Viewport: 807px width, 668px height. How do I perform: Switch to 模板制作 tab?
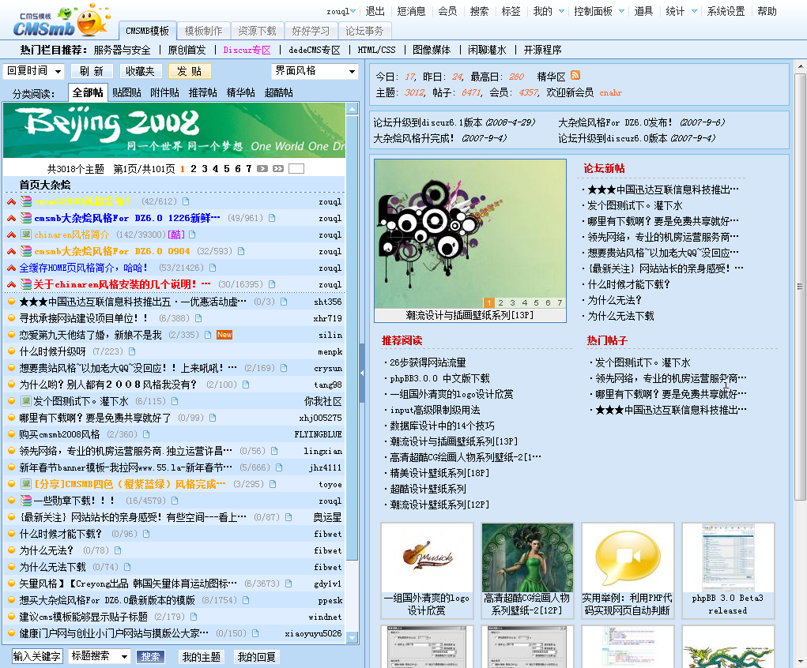203,31
